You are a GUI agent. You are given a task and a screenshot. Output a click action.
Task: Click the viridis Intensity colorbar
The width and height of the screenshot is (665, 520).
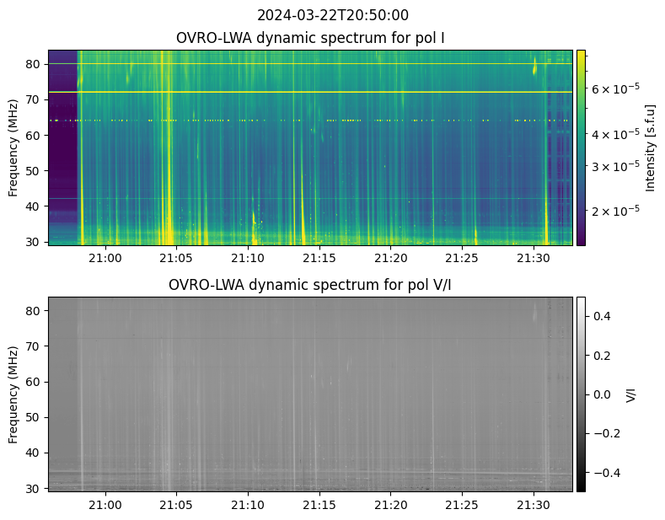(581, 147)
